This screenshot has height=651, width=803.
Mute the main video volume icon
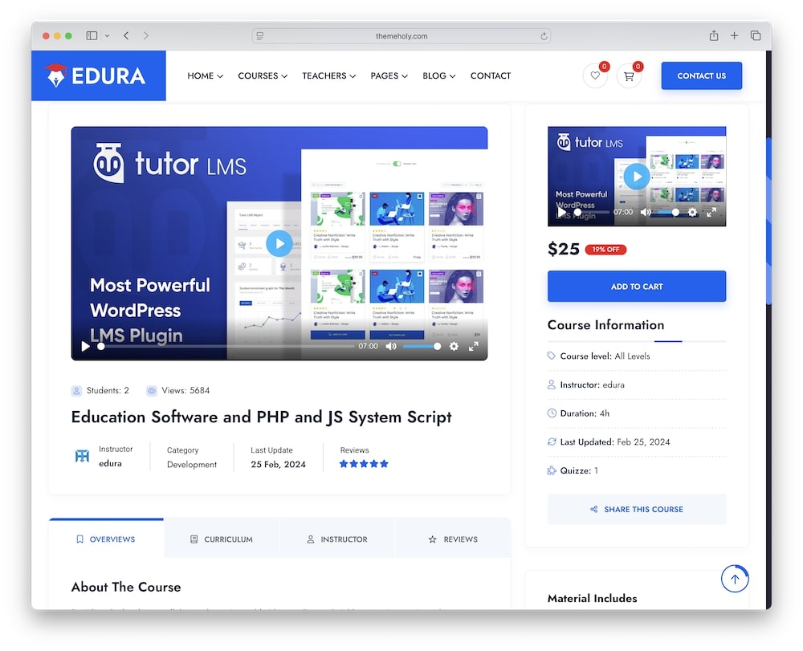[x=391, y=347]
